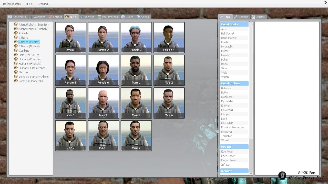Image resolution: width=328 pixels, height=184 pixels.
Task: Click the Nextbot category face icon
Action: (x=16, y=72)
